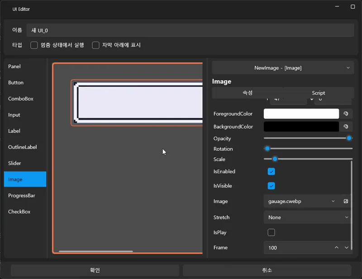Image resolution: width=362 pixels, height=279 pixels.
Task: Click the white ForegroundColor swatch
Action: [x=301, y=114]
